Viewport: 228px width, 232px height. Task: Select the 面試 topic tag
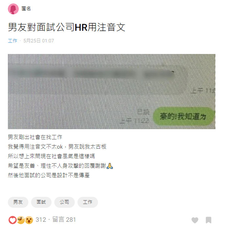pyautogui.click(x=41, y=202)
